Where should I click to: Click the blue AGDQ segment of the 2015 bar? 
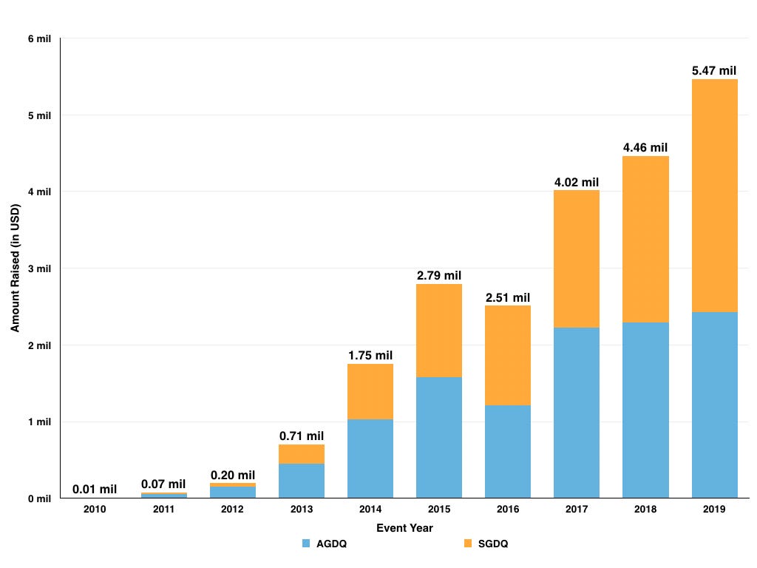point(439,437)
